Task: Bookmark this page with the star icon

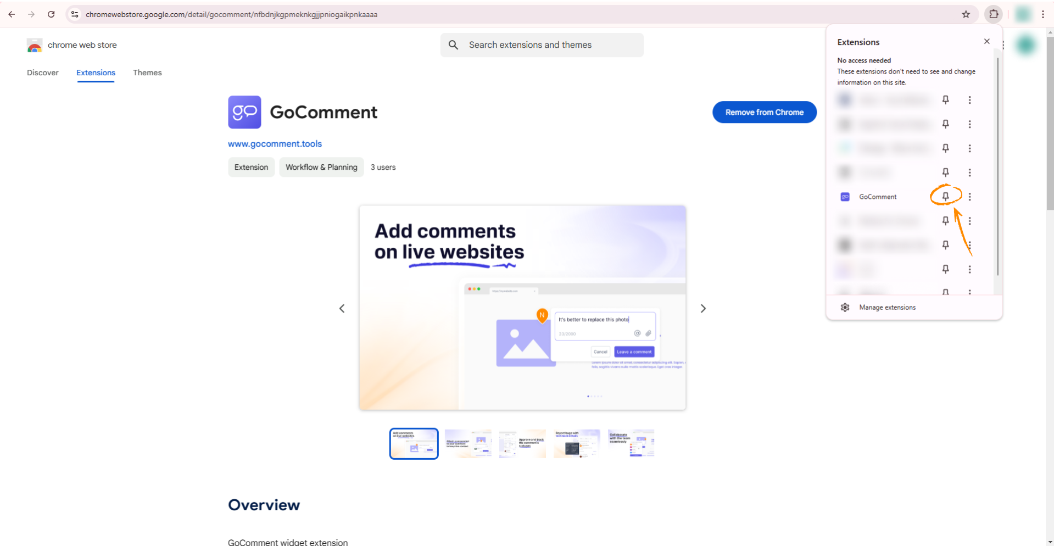Action: tap(966, 14)
